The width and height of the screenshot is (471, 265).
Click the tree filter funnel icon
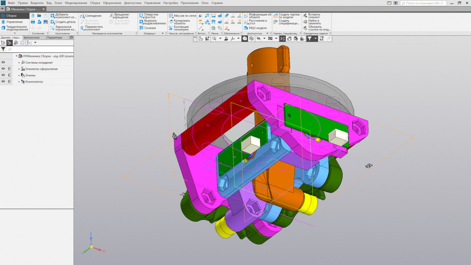[3, 49]
